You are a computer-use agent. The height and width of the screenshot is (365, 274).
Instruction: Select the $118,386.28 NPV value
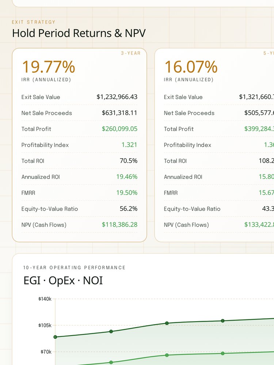tap(119, 224)
